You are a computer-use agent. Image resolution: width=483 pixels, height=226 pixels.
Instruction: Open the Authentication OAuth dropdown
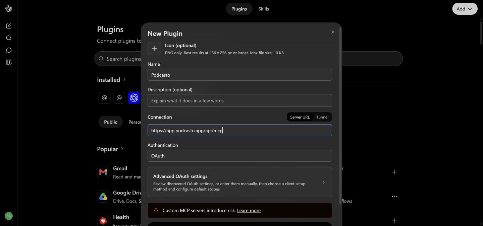pos(240,156)
